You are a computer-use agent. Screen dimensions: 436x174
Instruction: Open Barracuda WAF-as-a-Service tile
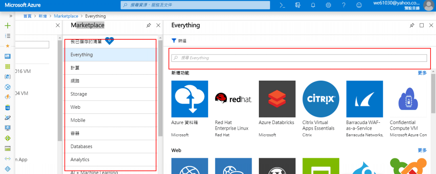point(364,109)
